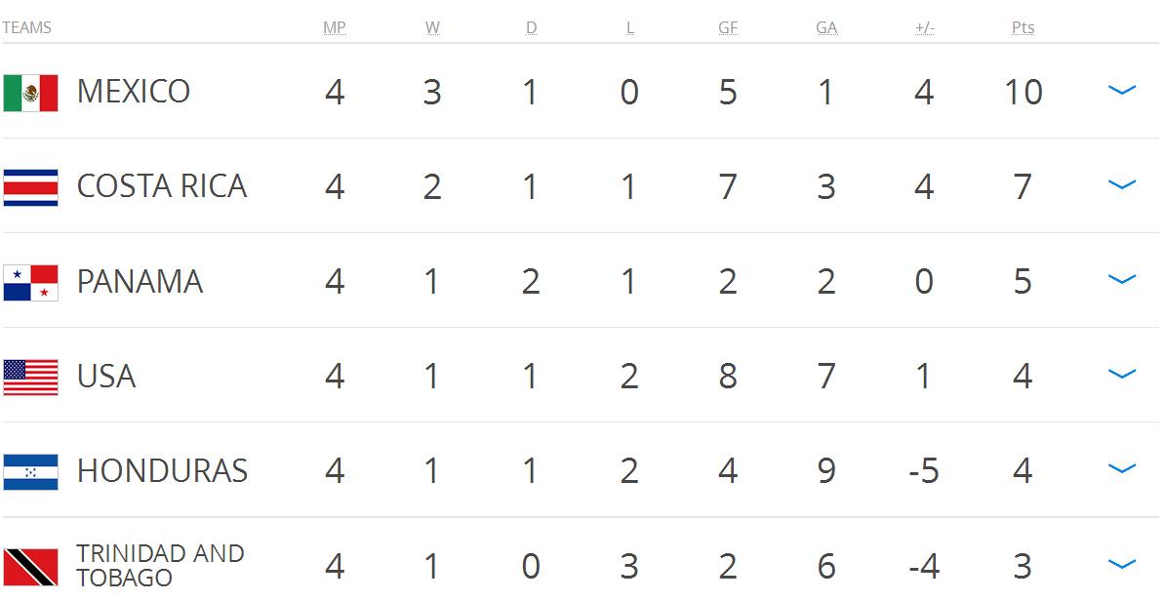
Task: Click the GA column header
Action: 826,27
